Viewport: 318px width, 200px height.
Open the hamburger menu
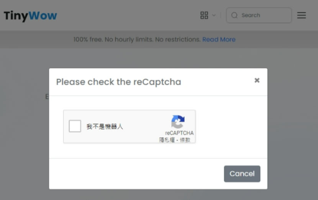302,15
